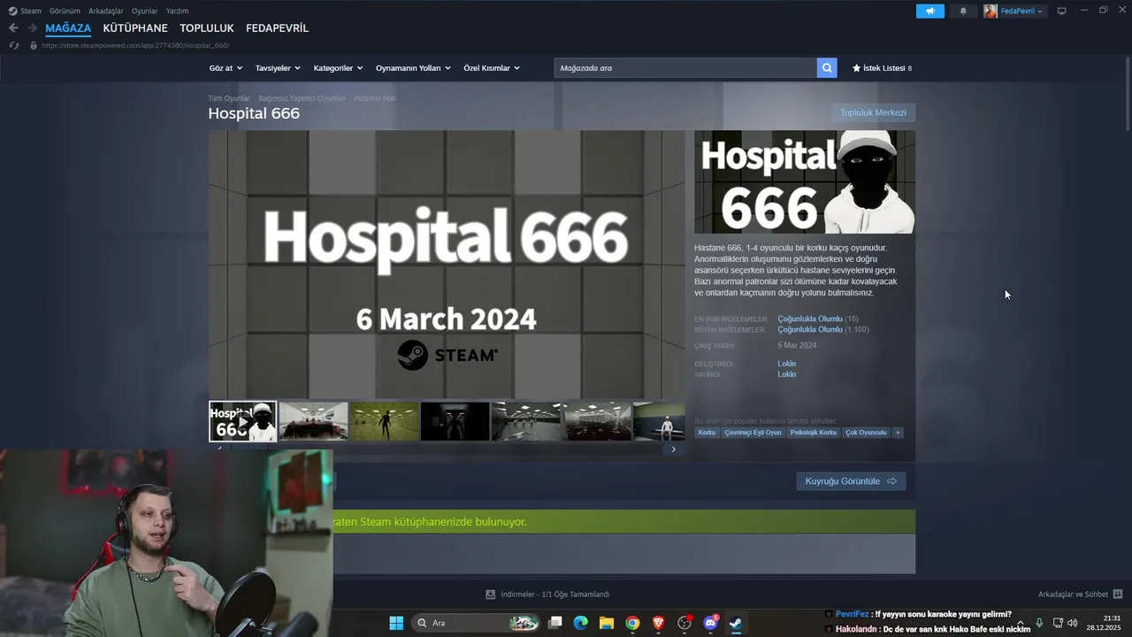Select the dark corridor screenshot thumbnail

455,422
